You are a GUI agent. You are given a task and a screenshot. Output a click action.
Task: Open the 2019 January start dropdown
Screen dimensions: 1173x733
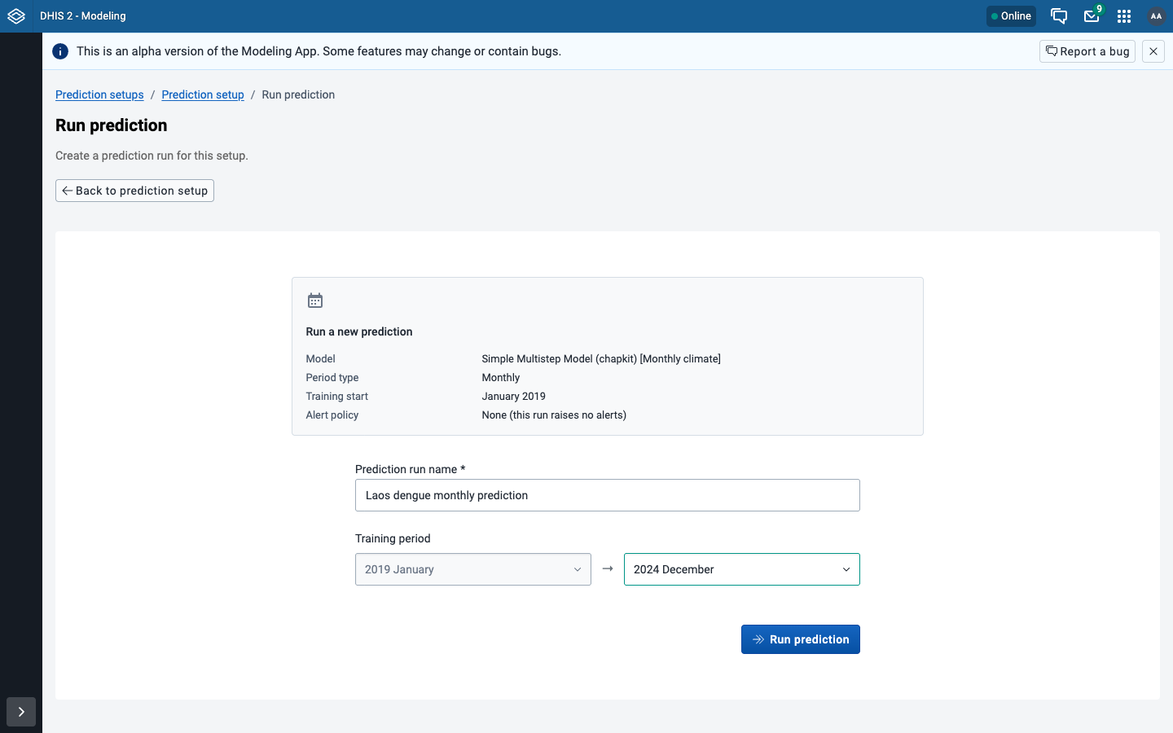[x=473, y=569]
